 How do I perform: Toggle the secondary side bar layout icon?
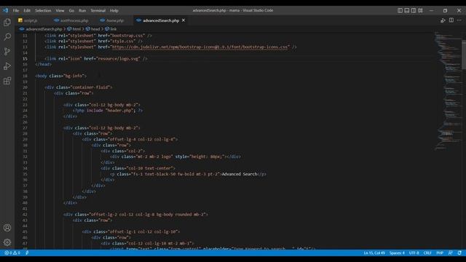coord(414,10)
